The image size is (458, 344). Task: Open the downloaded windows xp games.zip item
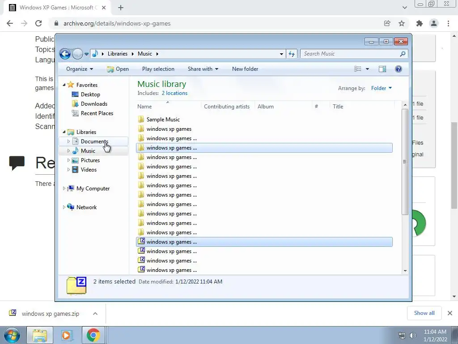pos(50,314)
